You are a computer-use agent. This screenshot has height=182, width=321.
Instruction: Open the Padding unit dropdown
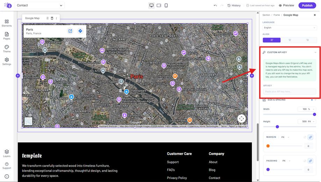[x=286, y=161]
